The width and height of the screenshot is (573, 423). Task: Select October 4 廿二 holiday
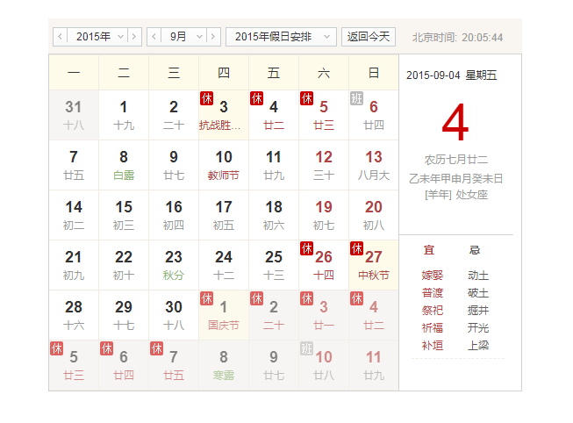[374, 315]
